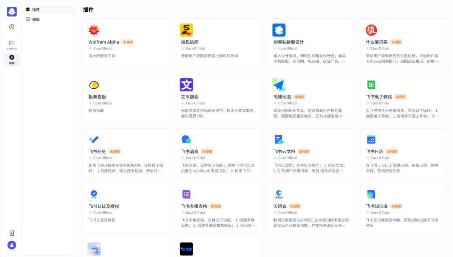
Task: Open the 高德地图 plugin title
Action: [x=282, y=97]
